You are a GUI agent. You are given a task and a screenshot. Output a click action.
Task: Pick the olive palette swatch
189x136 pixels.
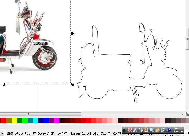[x=9, y=121]
